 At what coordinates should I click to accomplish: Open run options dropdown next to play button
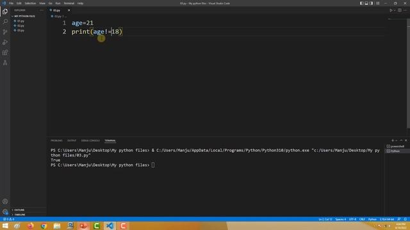point(395,10)
